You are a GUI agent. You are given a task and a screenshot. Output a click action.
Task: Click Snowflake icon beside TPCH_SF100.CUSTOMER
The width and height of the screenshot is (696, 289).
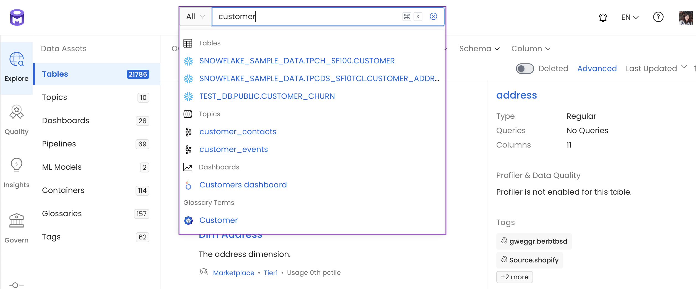[x=188, y=61]
